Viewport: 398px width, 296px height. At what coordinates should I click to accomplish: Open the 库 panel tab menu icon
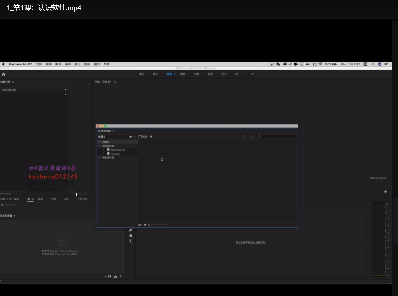[33, 199]
